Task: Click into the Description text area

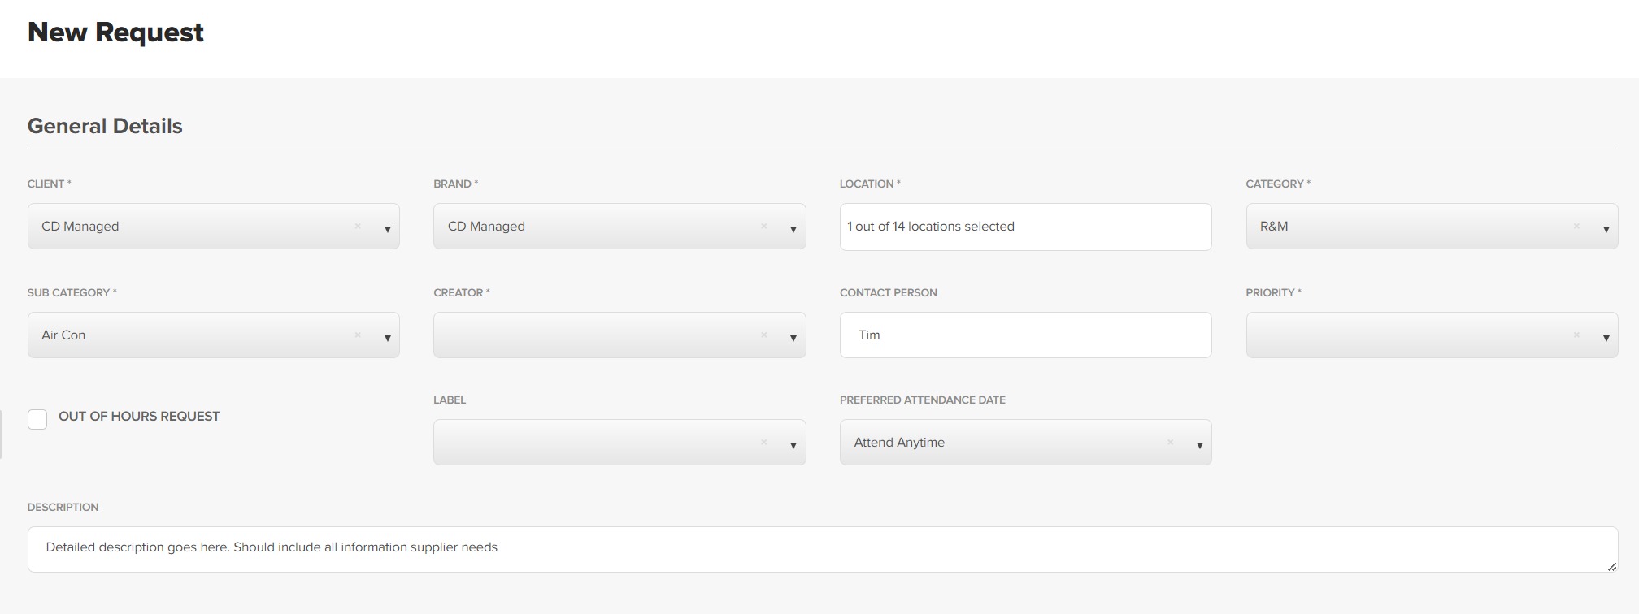Action: tap(821, 549)
